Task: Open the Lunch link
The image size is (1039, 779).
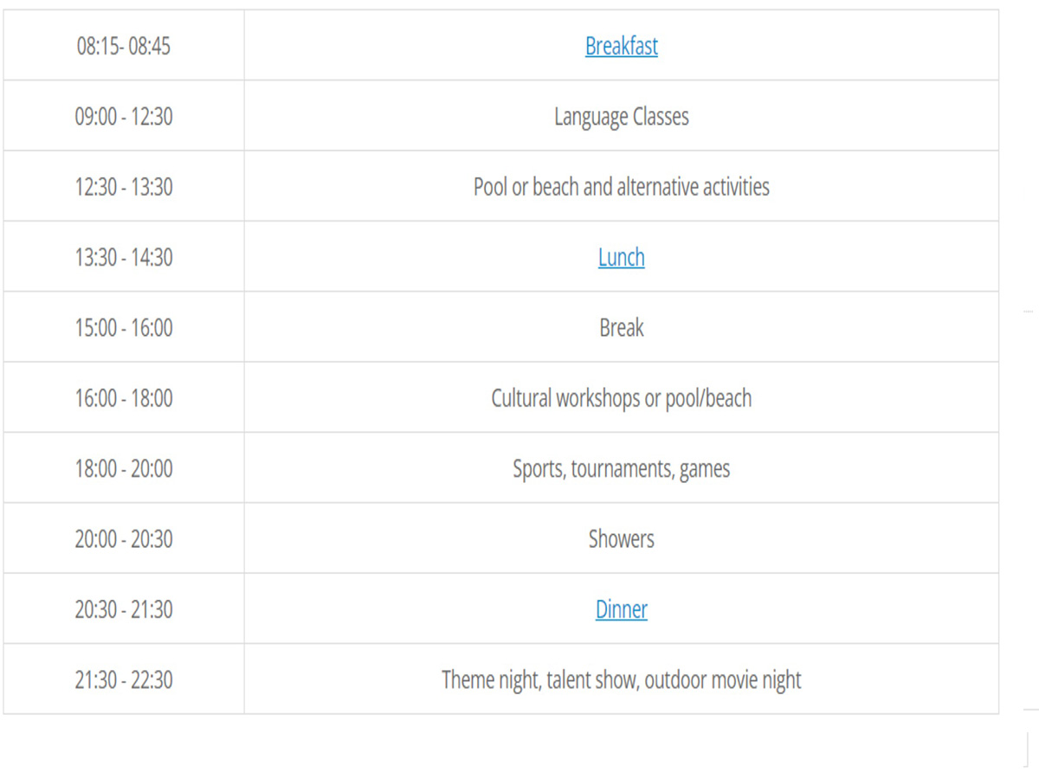Action: pos(621,257)
